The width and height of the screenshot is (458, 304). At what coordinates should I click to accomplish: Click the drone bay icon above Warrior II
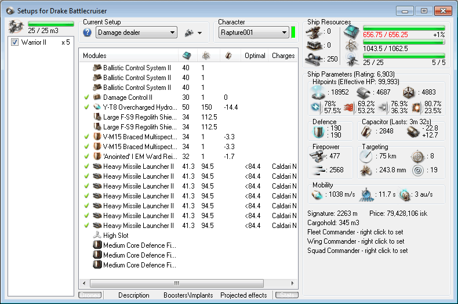[16, 27]
